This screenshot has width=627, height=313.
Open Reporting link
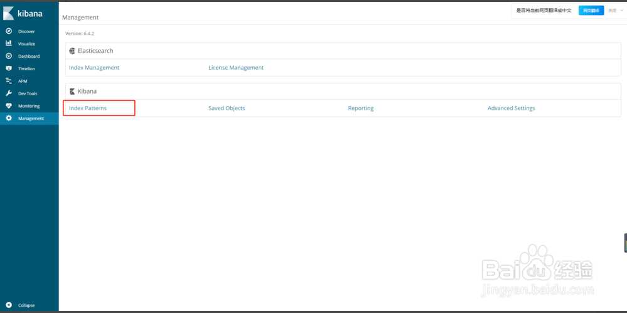click(361, 108)
